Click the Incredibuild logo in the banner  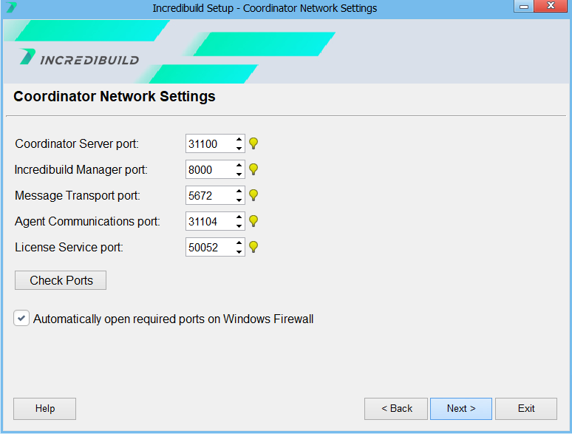pyautogui.click(x=79, y=58)
